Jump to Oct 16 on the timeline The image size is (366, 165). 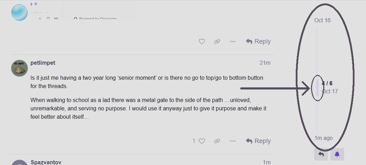tap(322, 20)
